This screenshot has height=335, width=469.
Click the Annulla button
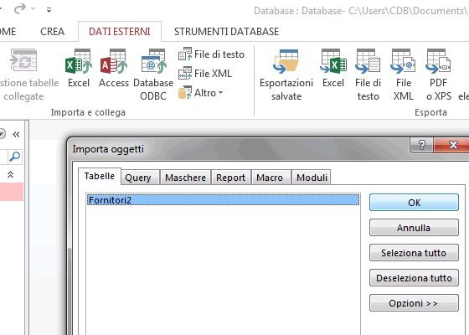(414, 228)
